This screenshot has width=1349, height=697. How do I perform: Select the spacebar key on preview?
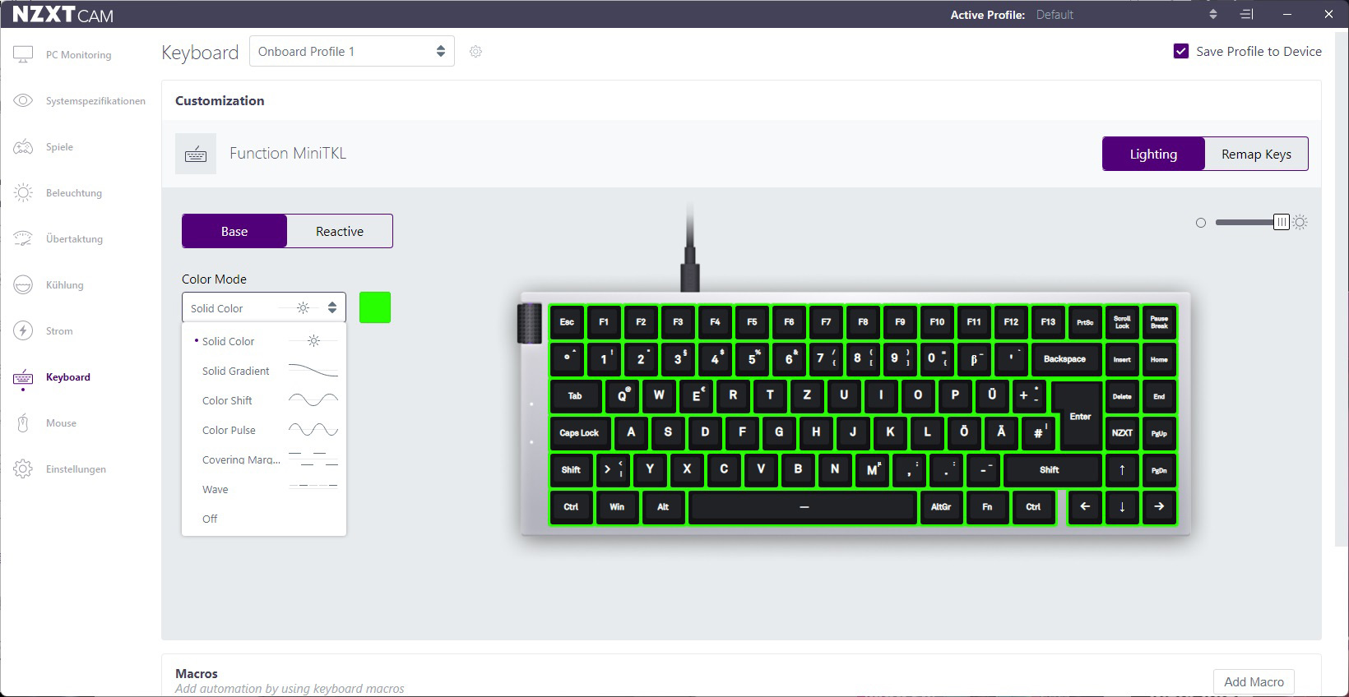tap(804, 506)
